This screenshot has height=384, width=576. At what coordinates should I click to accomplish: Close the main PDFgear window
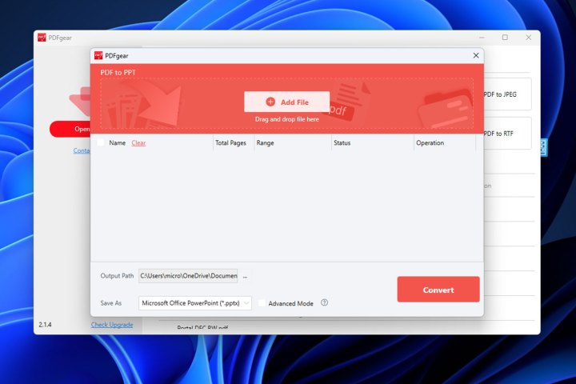click(528, 38)
